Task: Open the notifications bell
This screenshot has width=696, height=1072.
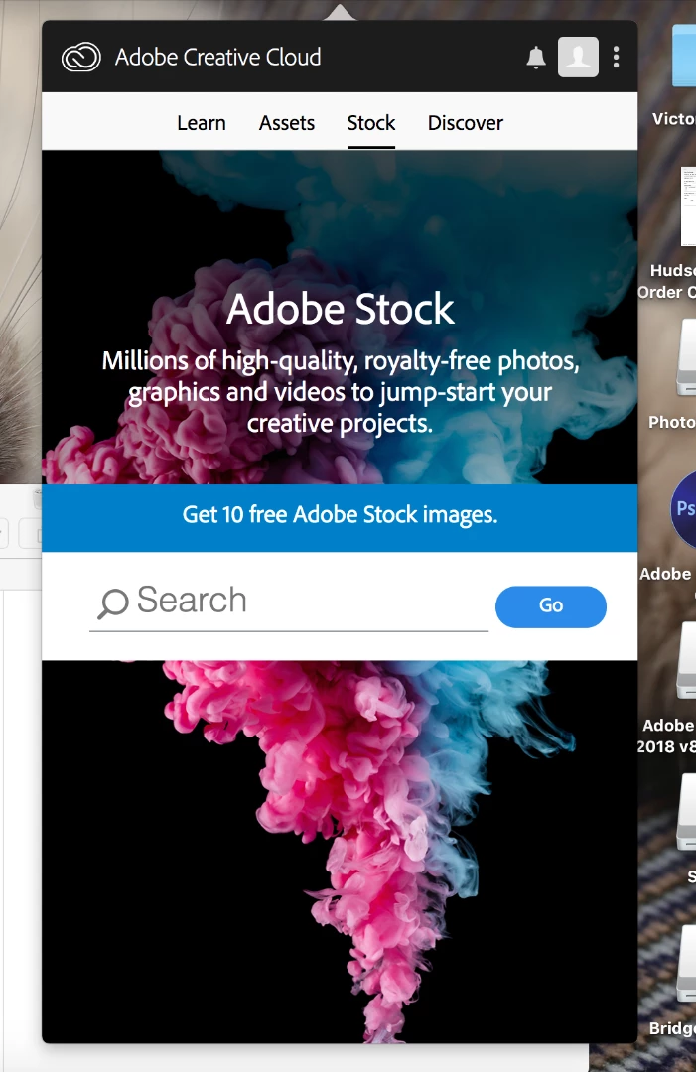Action: (x=536, y=58)
